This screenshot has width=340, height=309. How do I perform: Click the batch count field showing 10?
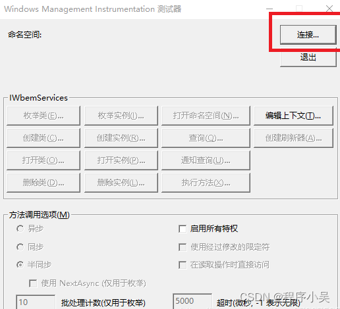pyautogui.click(x=36, y=302)
